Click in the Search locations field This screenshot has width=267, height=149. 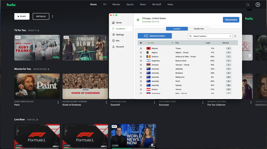pos(210,36)
